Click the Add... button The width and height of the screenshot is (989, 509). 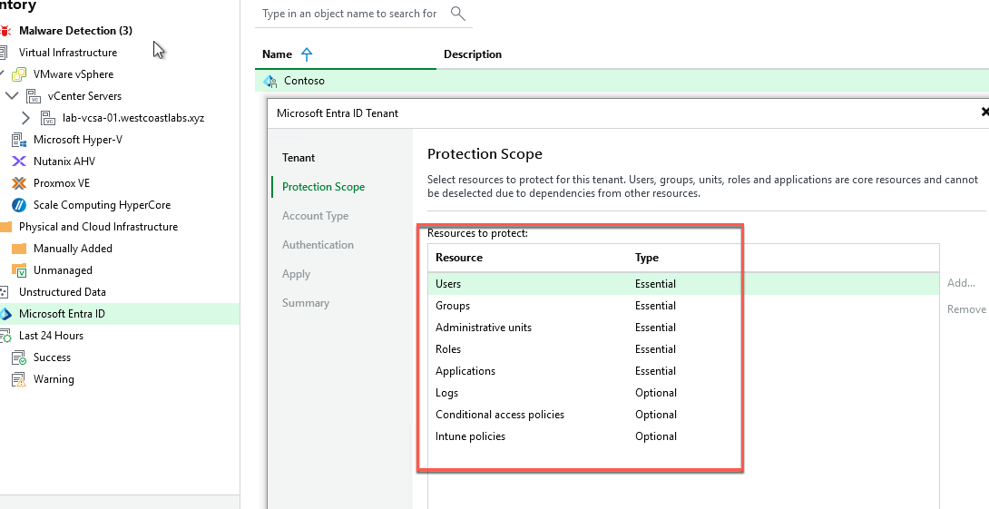(x=961, y=284)
